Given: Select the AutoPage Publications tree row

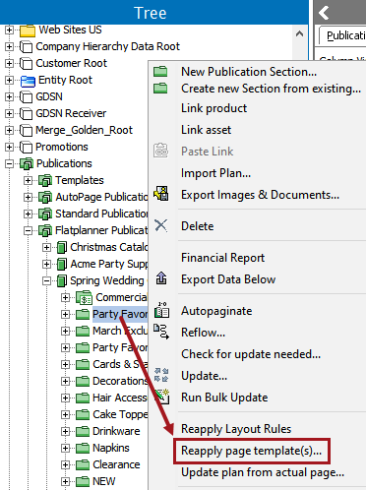Looking at the screenshot, I should click(101, 197).
